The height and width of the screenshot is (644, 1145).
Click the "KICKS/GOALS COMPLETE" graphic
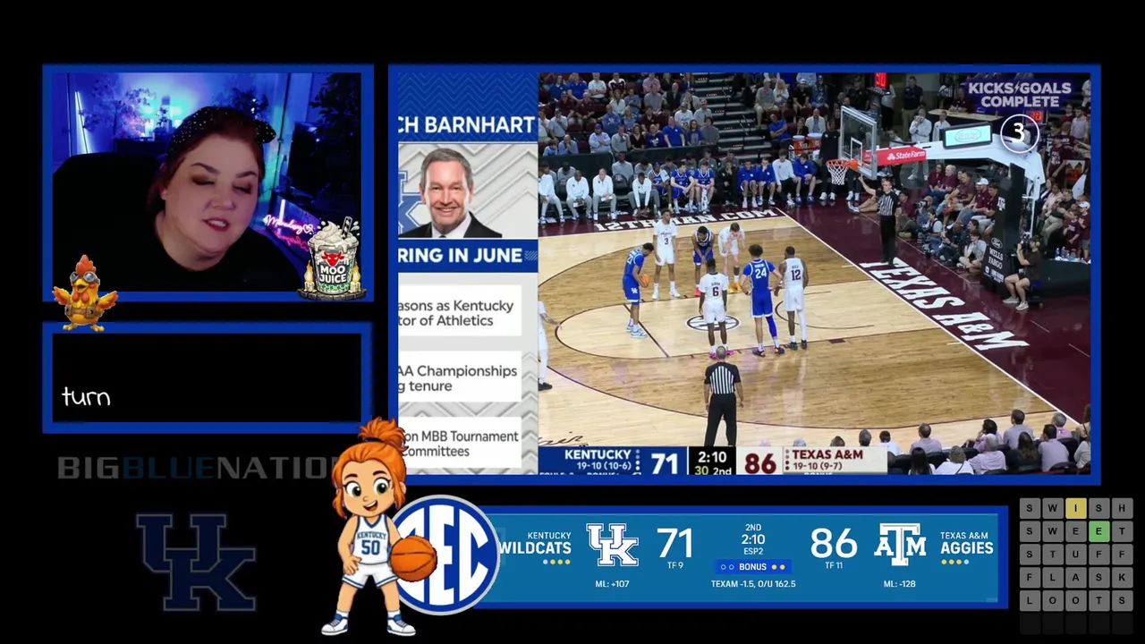point(1019,95)
